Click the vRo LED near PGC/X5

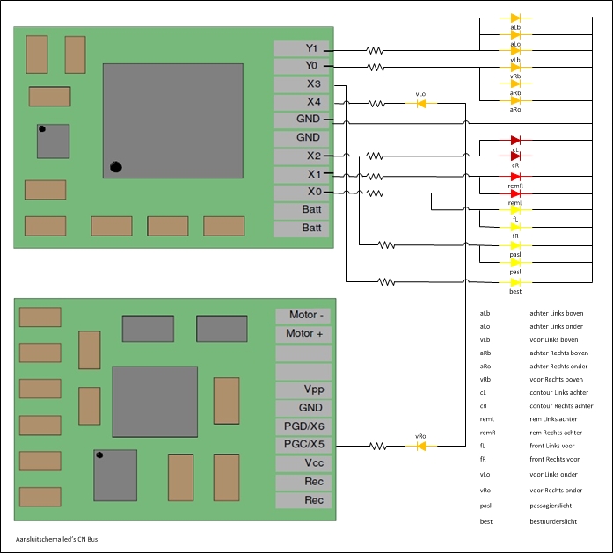[420, 446]
